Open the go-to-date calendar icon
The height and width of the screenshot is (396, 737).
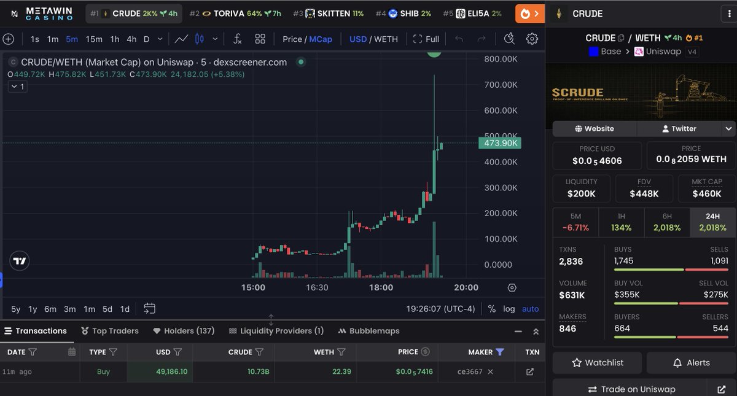(x=149, y=309)
